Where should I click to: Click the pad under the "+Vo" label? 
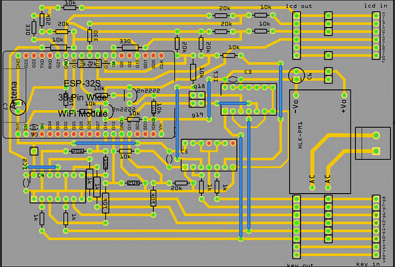coord(344,95)
